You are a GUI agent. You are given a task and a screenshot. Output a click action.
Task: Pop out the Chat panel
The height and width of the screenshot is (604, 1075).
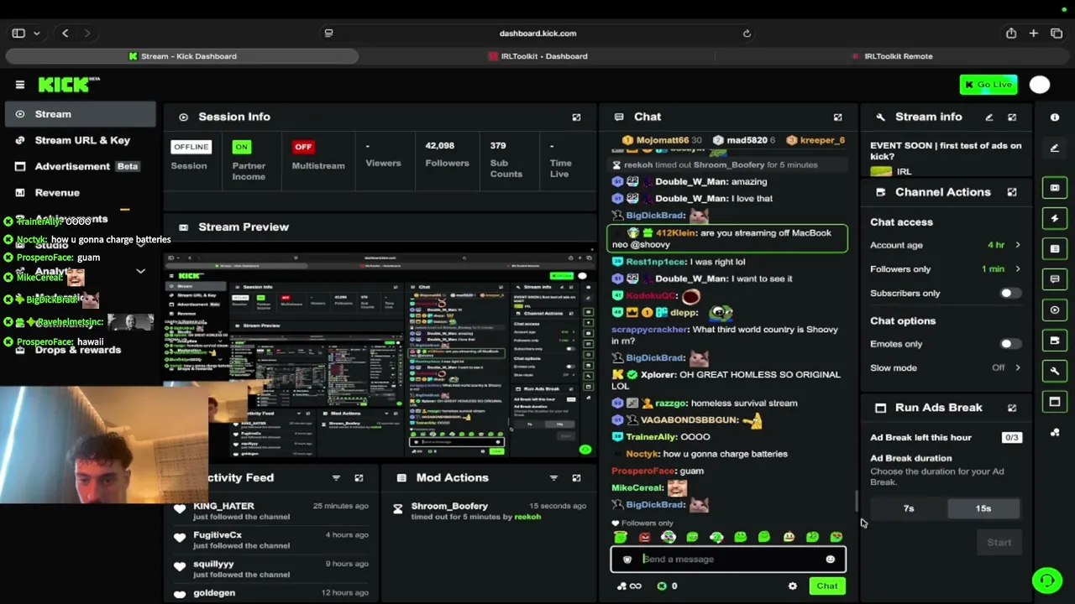837,117
